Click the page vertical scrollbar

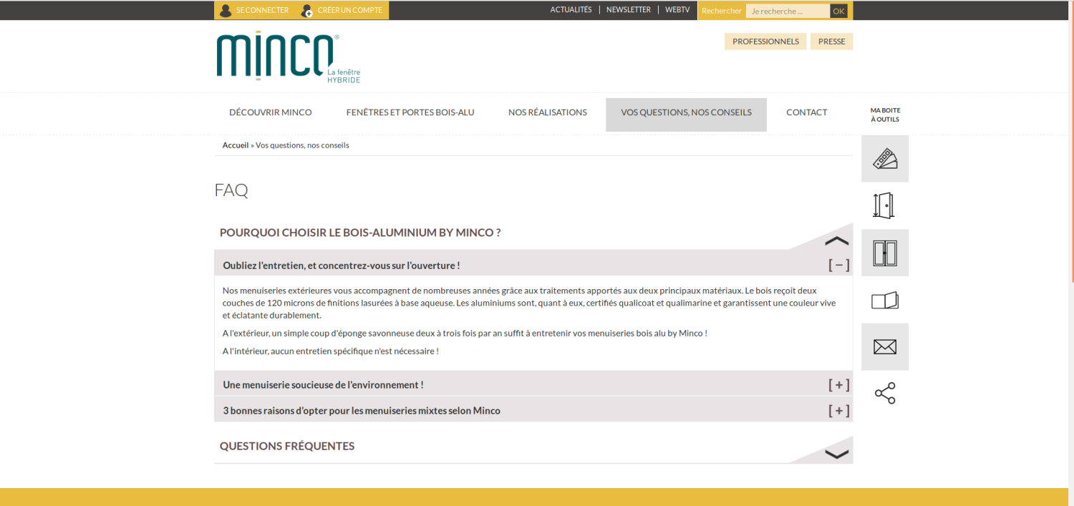point(1071,143)
